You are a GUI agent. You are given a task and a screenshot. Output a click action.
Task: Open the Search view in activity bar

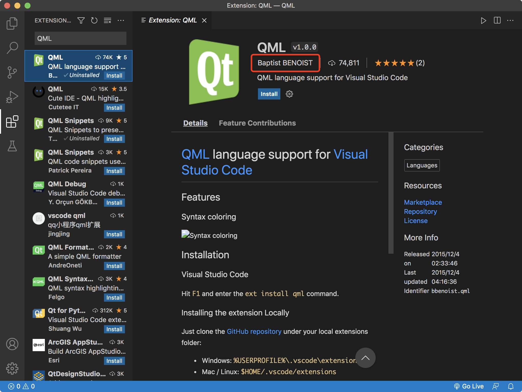[12, 48]
